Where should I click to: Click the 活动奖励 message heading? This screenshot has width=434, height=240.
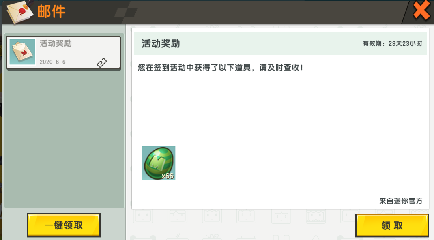click(161, 44)
